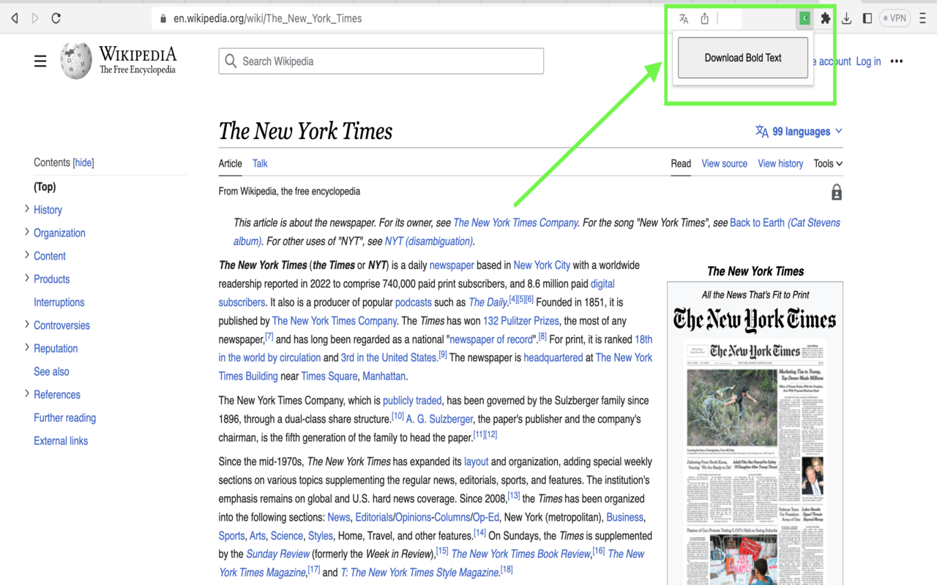
Task: Follow the Back to Earth link
Action: pos(757,222)
